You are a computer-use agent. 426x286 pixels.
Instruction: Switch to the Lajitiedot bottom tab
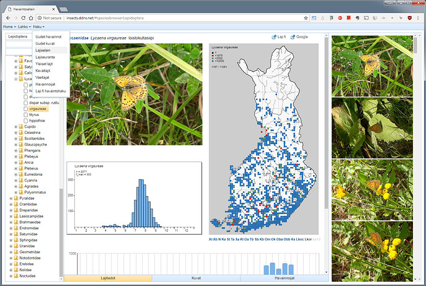coord(108,278)
